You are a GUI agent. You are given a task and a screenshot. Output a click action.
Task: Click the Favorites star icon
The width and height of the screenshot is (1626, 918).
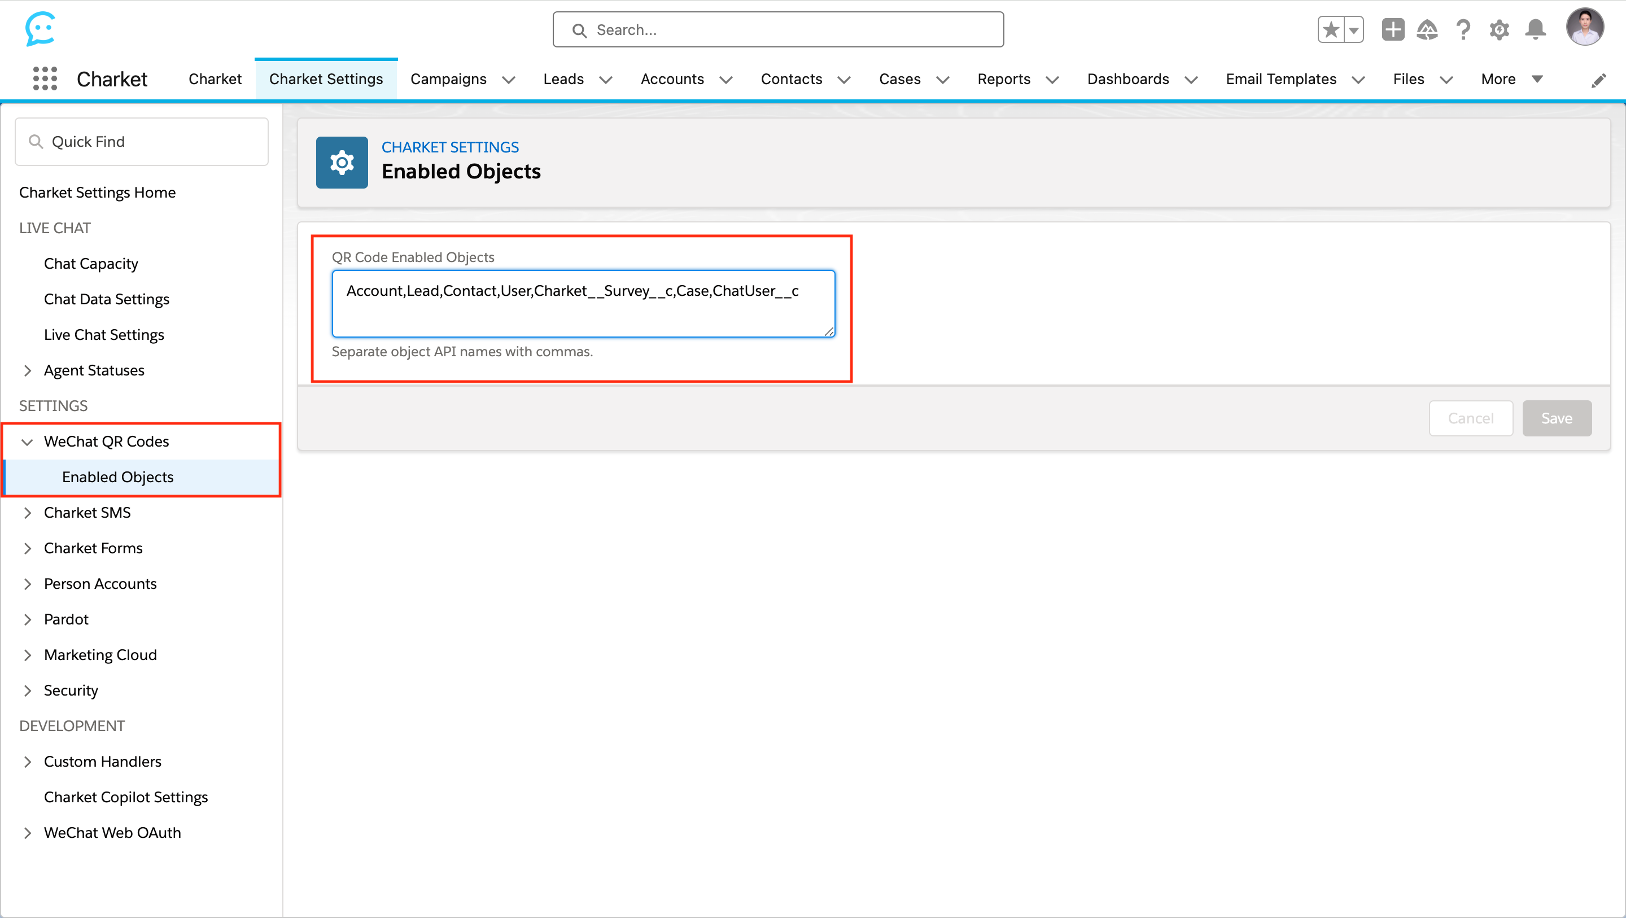coord(1331,30)
